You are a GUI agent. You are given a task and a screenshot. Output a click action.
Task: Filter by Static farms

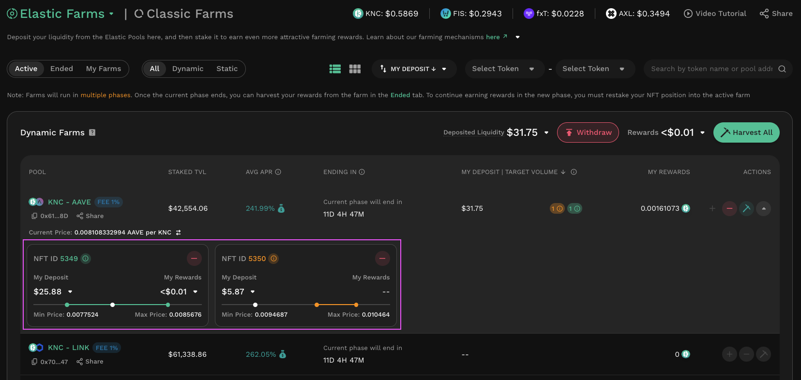(227, 69)
